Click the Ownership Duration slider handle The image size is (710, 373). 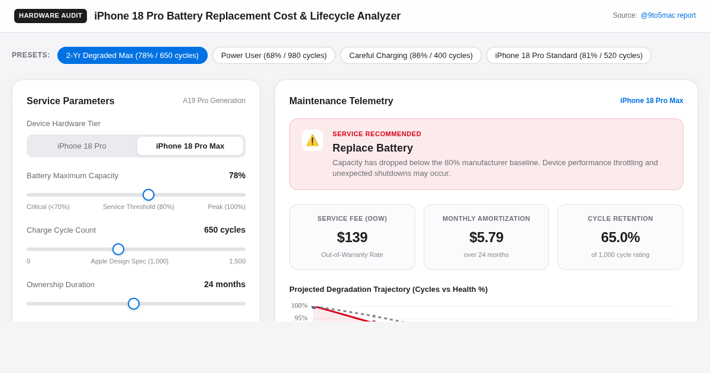[x=134, y=304]
